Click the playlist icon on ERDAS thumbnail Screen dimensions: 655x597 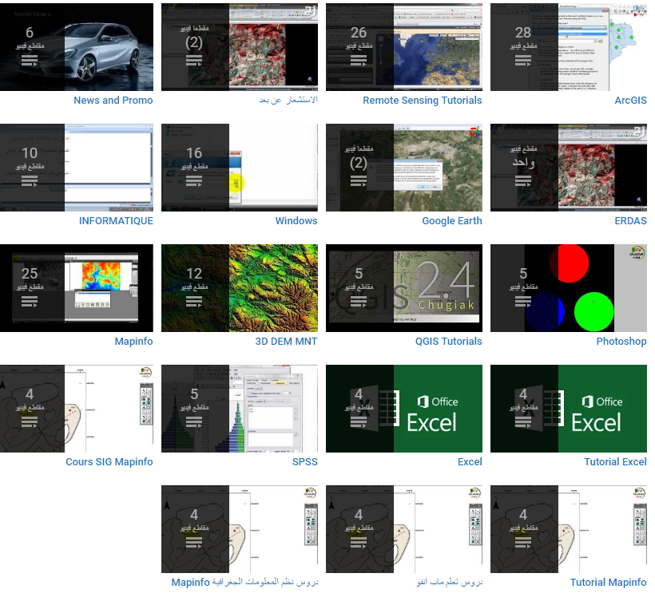click(x=523, y=181)
